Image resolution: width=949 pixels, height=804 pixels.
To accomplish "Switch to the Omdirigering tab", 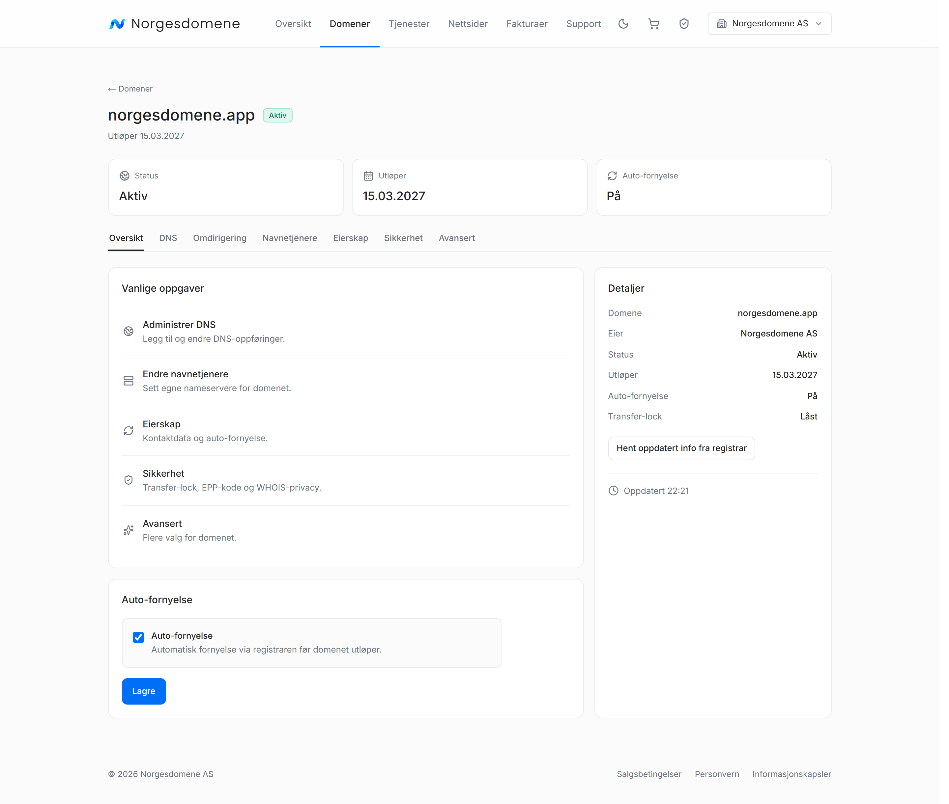I will (x=219, y=238).
